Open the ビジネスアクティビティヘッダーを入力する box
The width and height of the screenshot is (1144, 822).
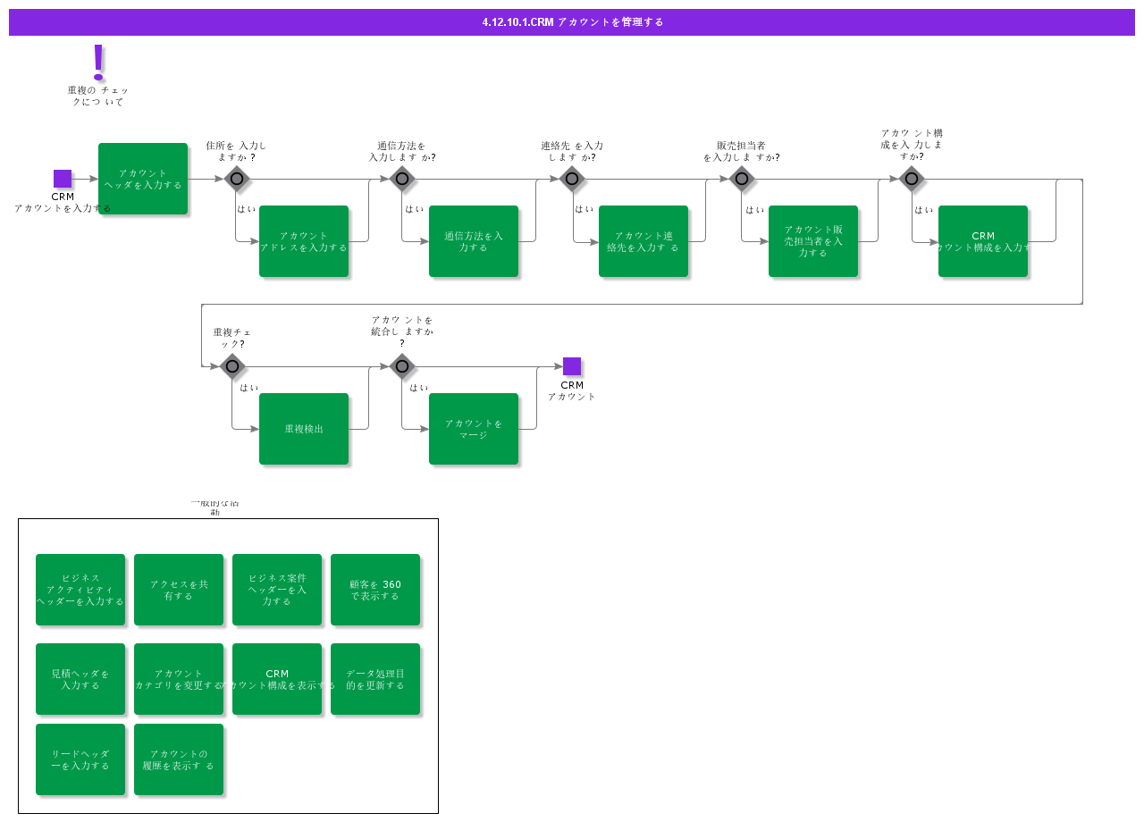pos(80,590)
